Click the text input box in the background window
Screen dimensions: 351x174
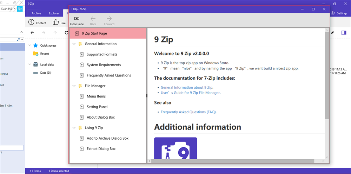pyautogui.click(x=12, y=148)
